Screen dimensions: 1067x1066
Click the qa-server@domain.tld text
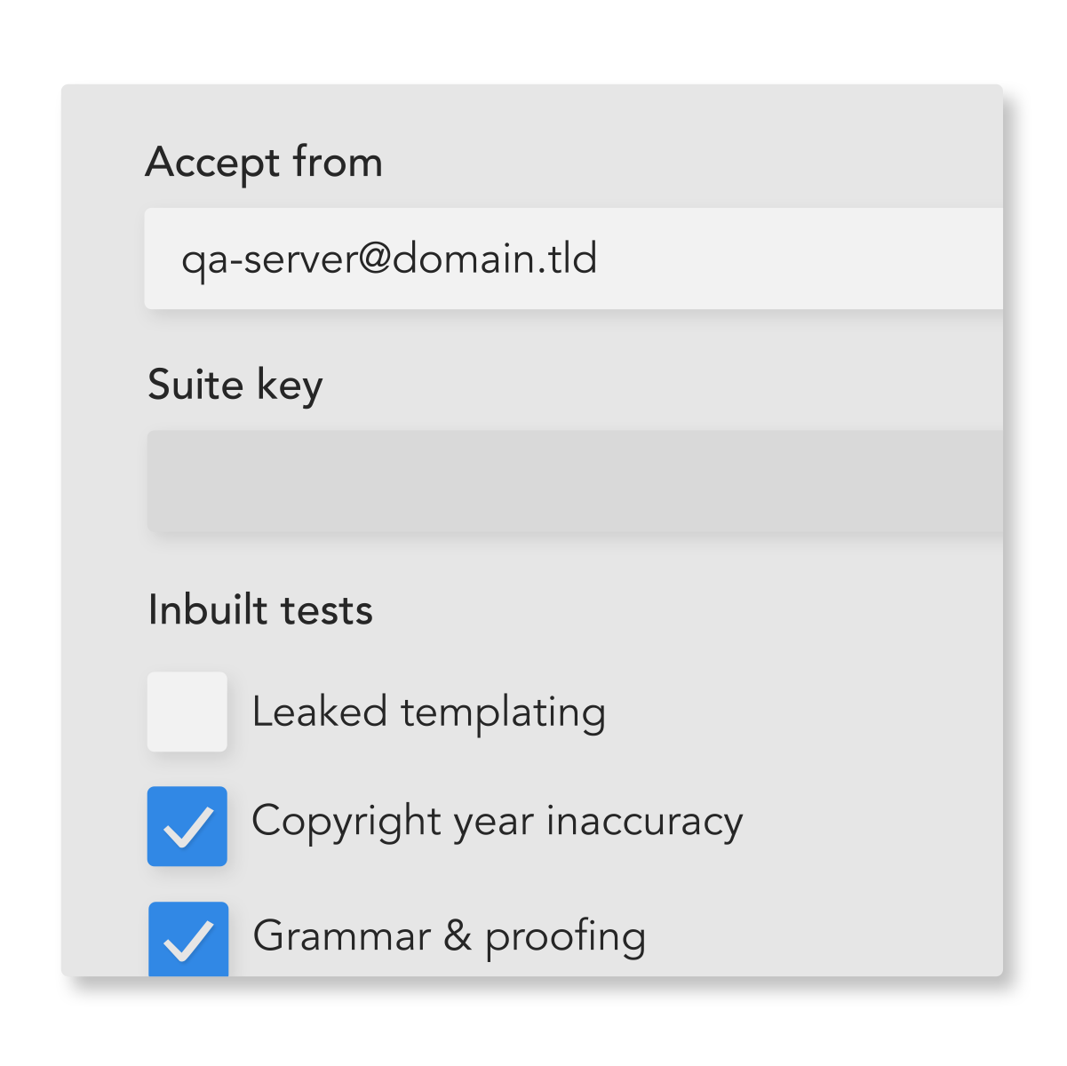[389, 259]
